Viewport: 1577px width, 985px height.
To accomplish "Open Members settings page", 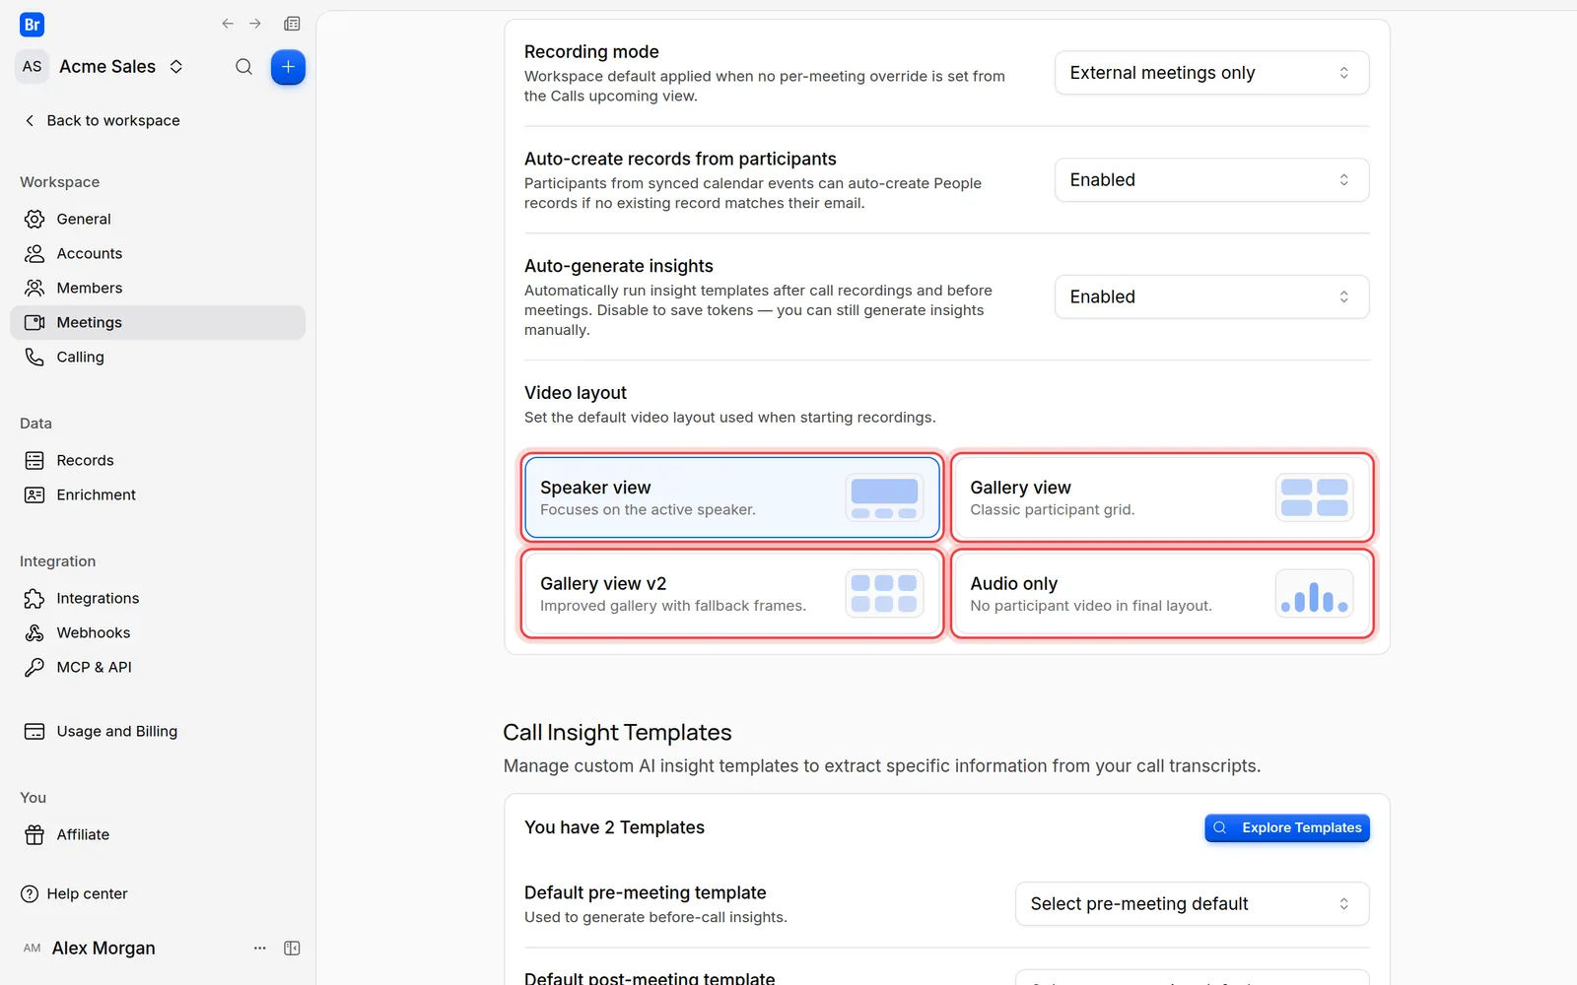I will click(158, 288).
